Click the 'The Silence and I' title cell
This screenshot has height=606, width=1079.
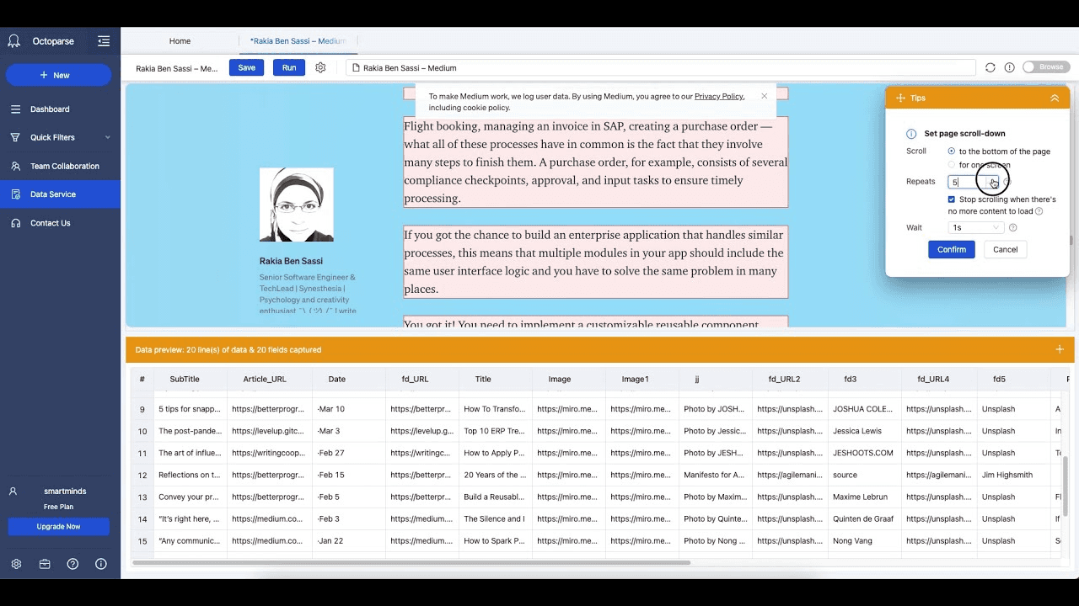pyautogui.click(x=494, y=519)
